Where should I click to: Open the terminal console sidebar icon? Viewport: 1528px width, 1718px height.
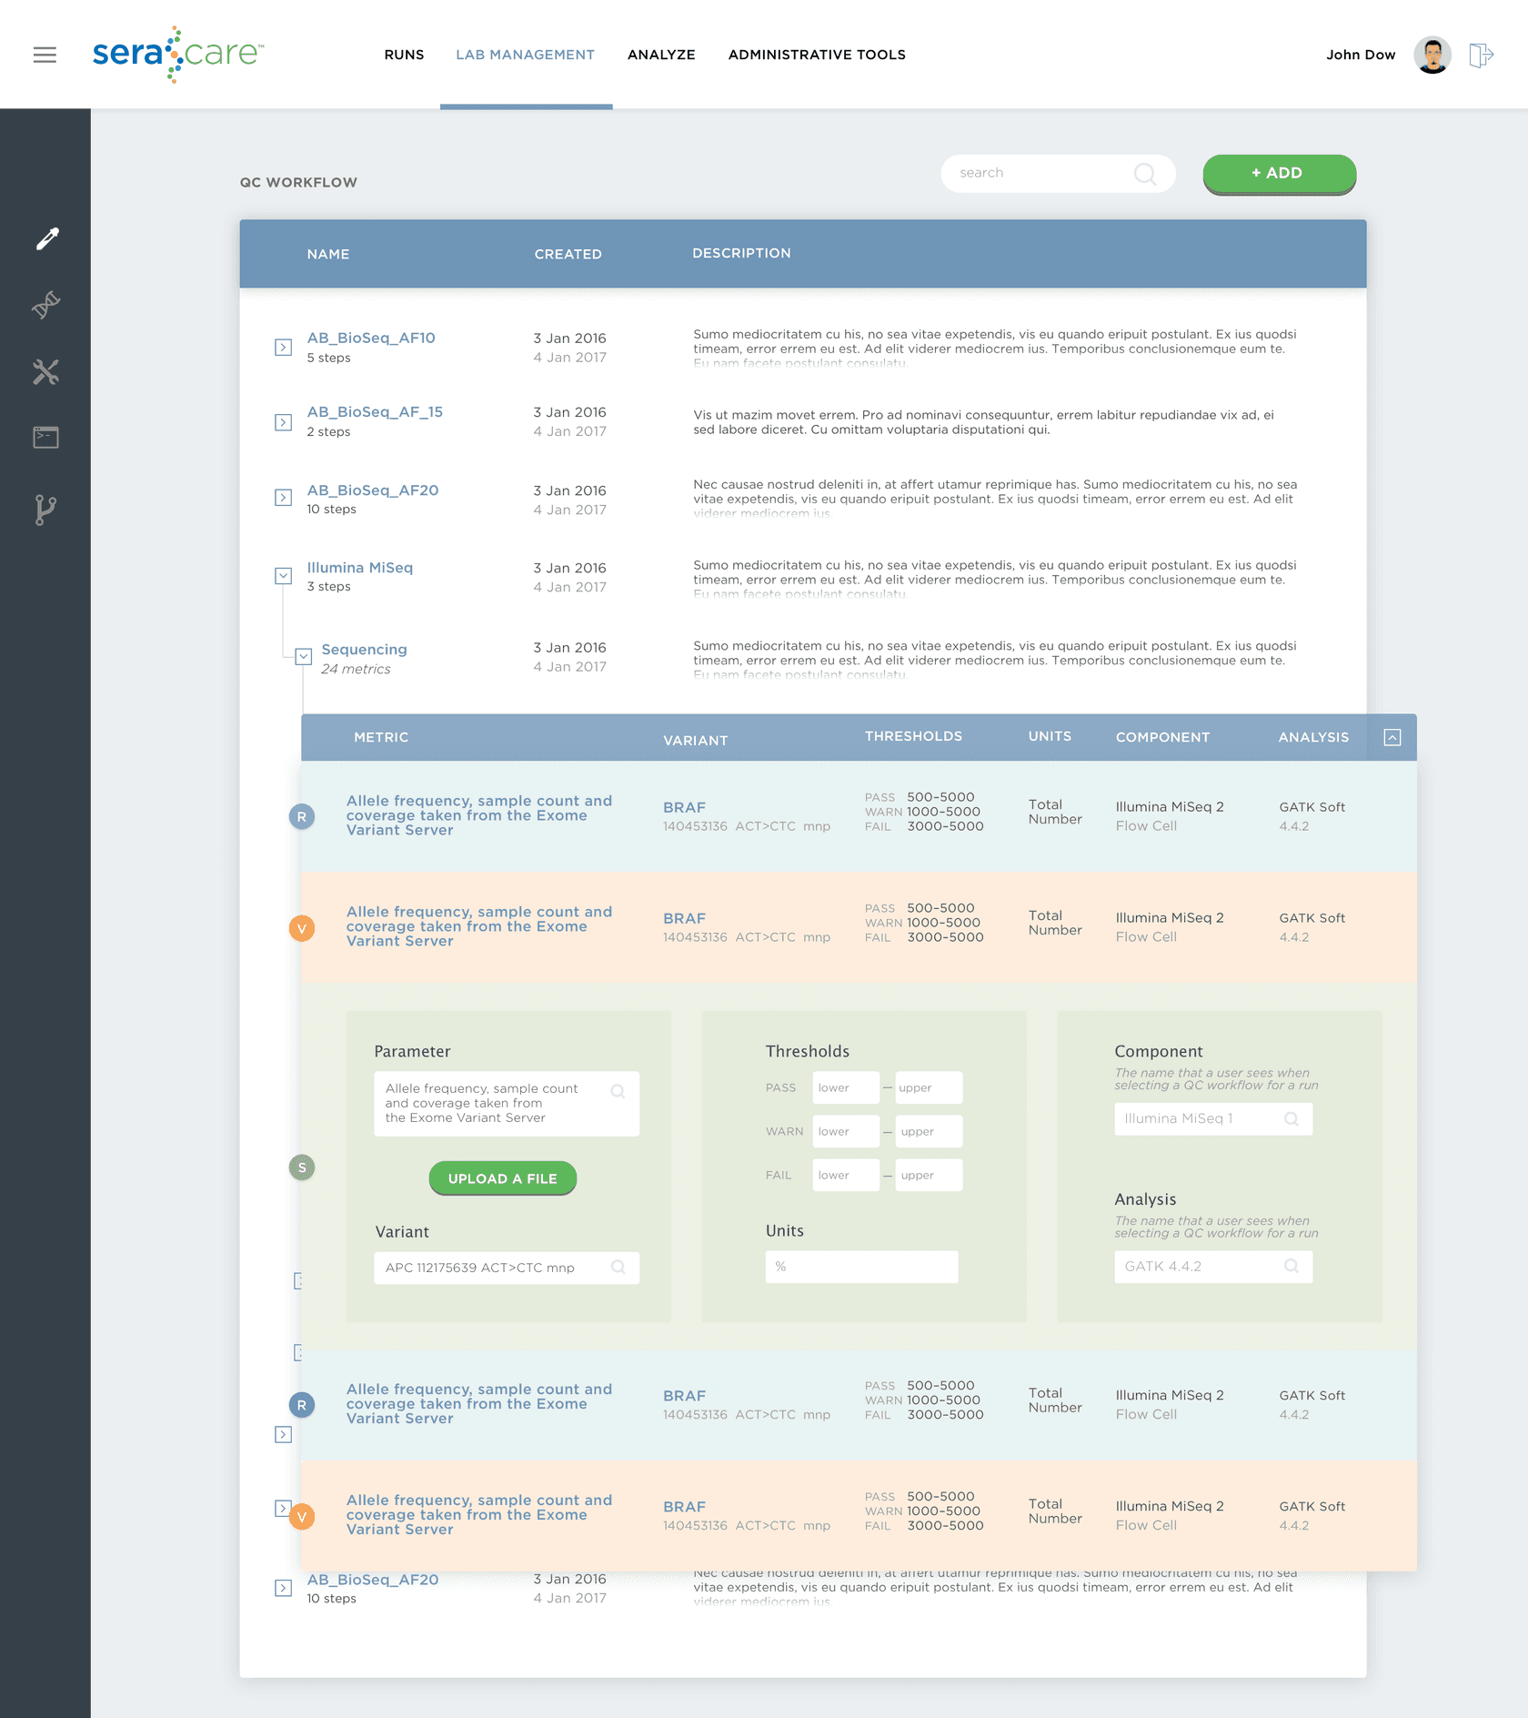(46, 438)
